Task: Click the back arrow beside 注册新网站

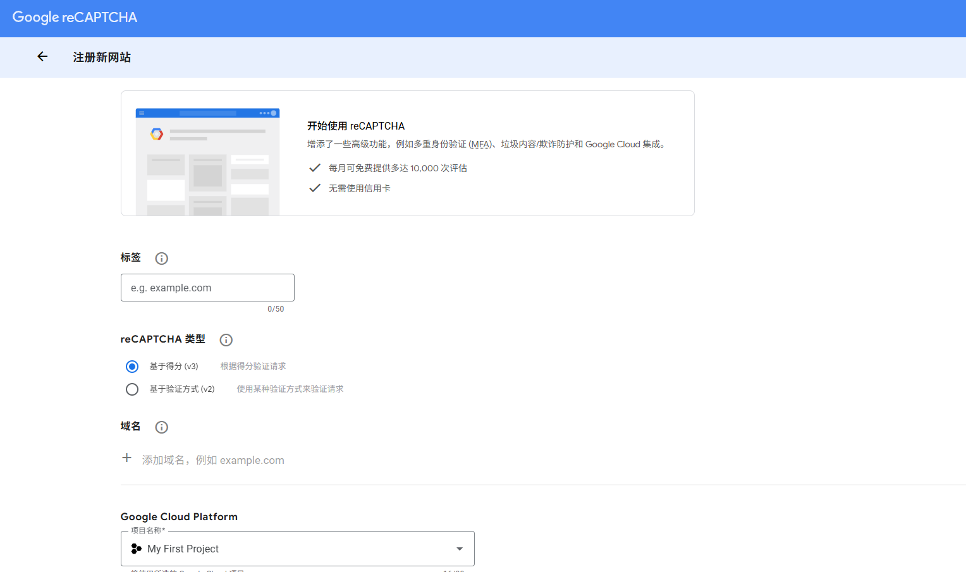Action: coord(42,56)
